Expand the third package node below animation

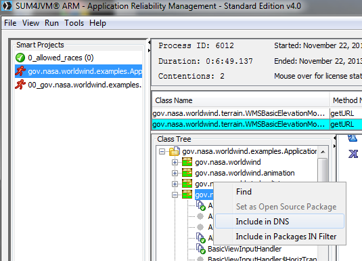pyautogui.click(x=175, y=184)
